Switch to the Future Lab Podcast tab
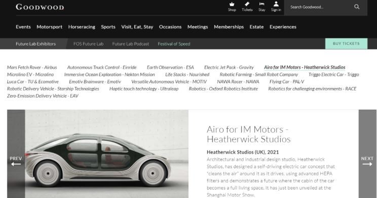Screen dimensions: 377x198 pos(131,44)
